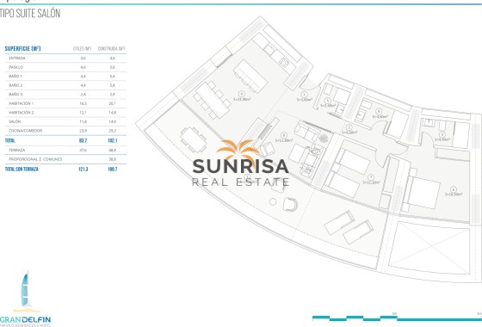Click the 'CONSTRUIDA (M²)' column header
This screenshot has height=327, width=482.
click(112, 48)
